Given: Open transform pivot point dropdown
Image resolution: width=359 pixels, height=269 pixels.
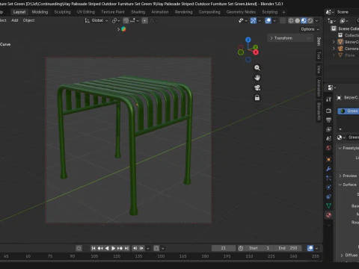Looking at the screenshot, I should click(116, 21).
